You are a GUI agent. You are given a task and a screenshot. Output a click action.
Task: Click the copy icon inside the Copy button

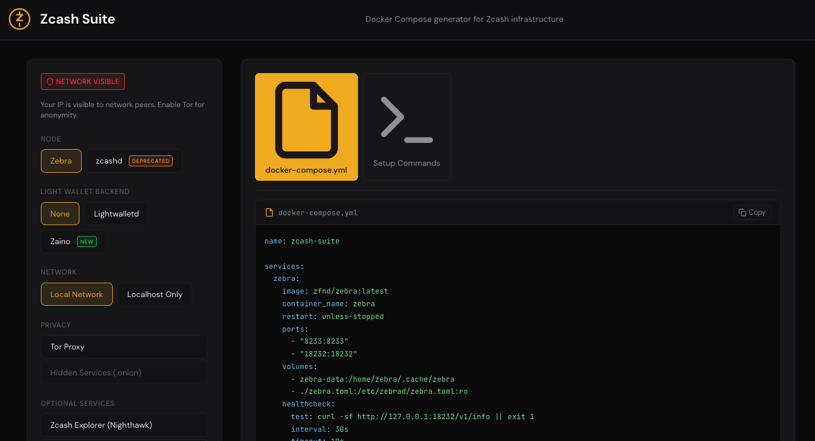(741, 212)
